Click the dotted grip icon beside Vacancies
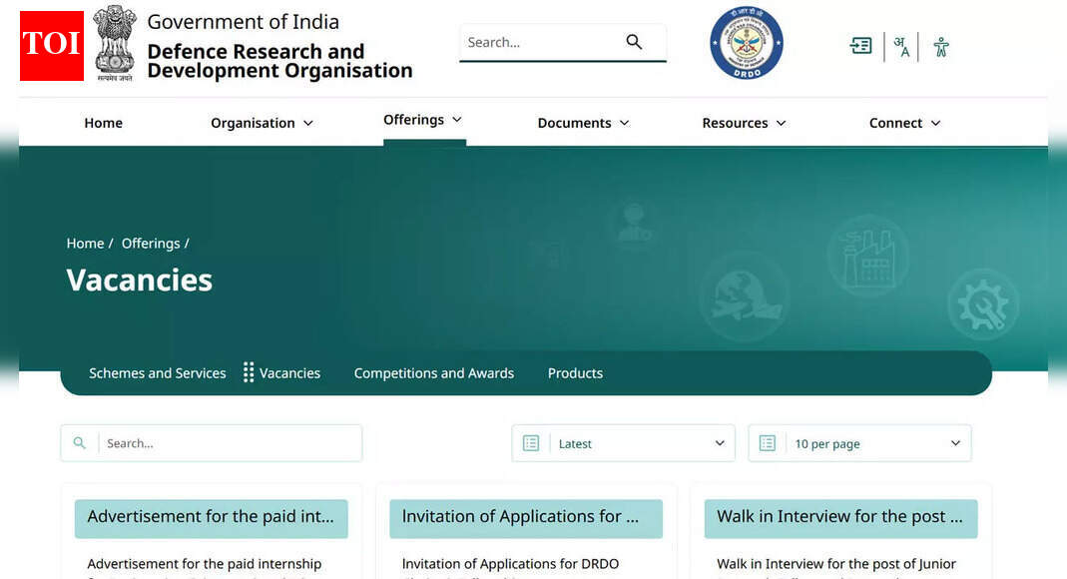Screen dimensions: 1067x579 tap(249, 372)
